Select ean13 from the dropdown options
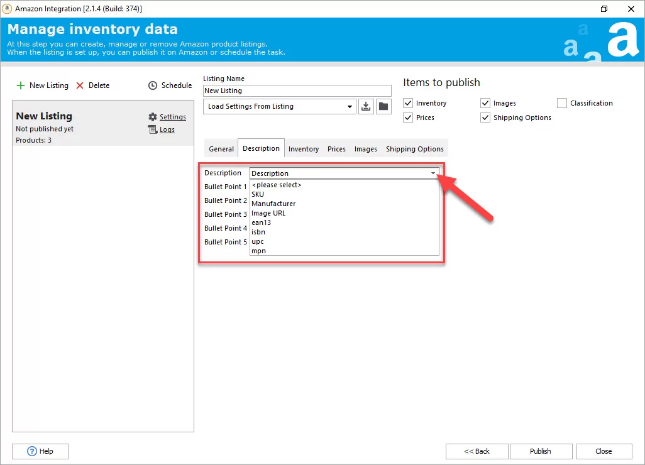The width and height of the screenshot is (645, 465). pyautogui.click(x=261, y=222)
